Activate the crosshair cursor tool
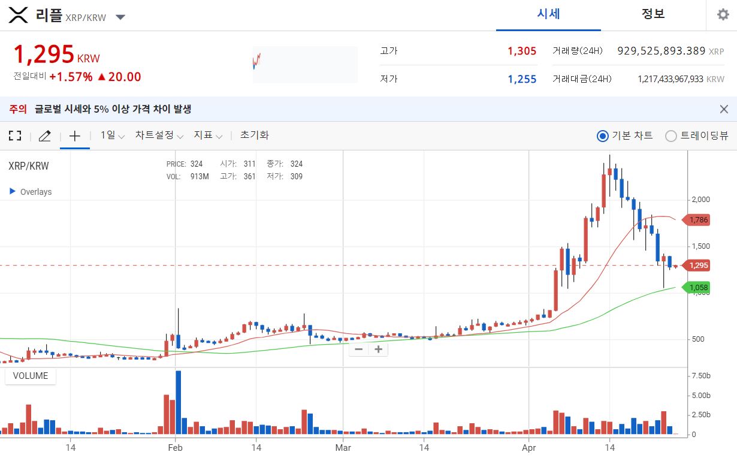The width and height of the screenshot is (737, 458). (x=74, y=136)
